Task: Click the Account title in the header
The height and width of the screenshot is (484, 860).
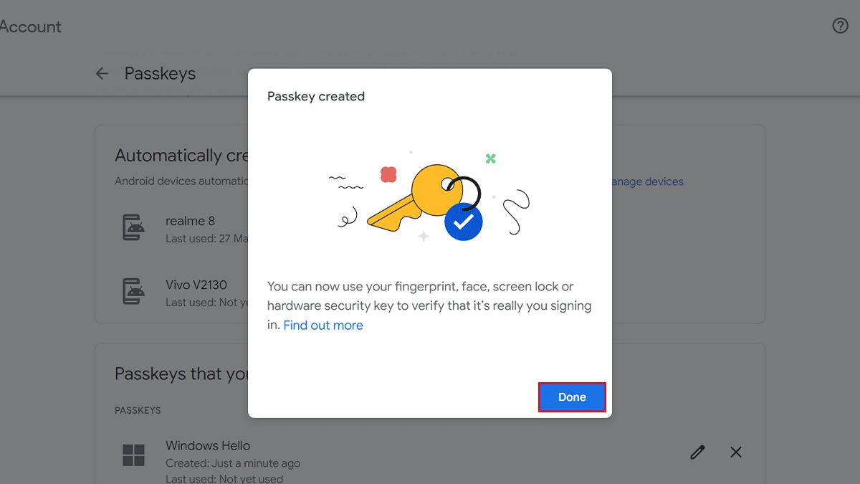Action: [x=31, y=27]
